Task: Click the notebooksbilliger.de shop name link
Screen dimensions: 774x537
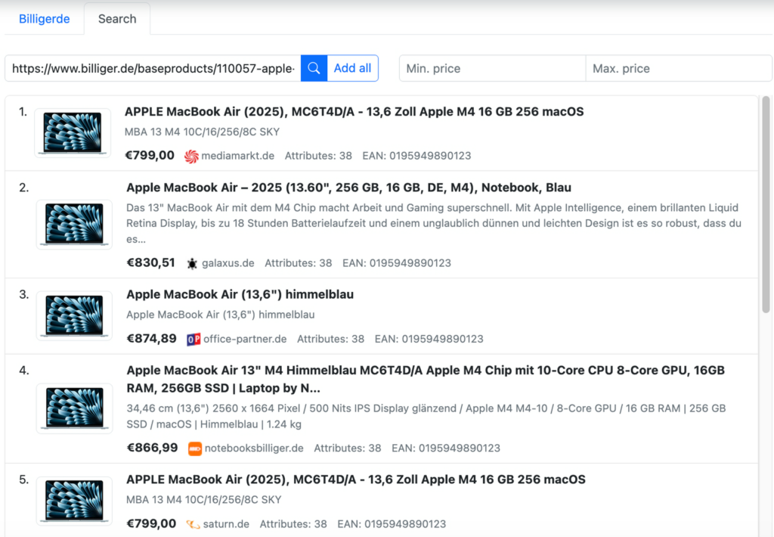Action: tap(254, 448)
